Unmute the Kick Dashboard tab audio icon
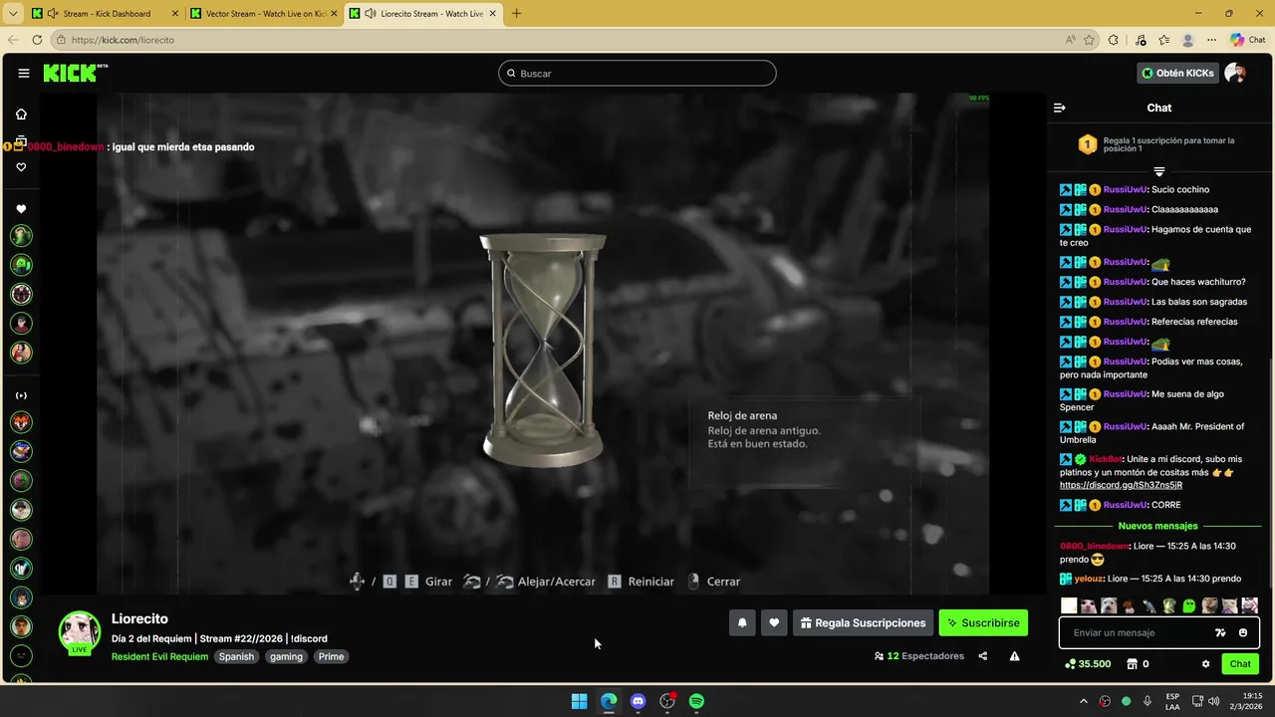The image size is (1275, 717). pyautogui.click(x=53, y=14)
